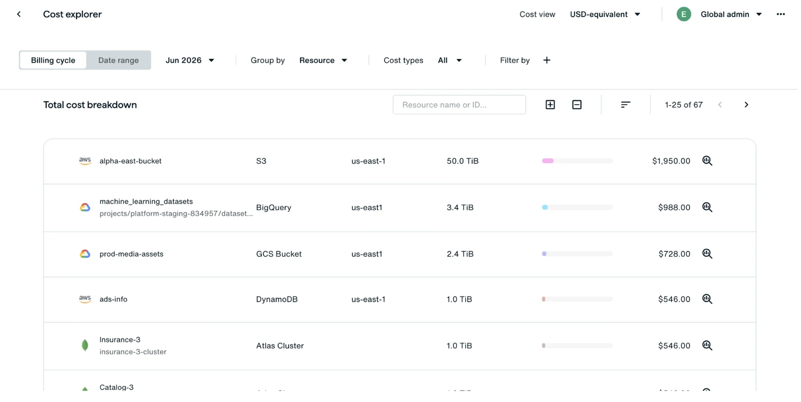This screenshot has width=801, height=402.
Task: Open the Group by Resource dropdown
Action: click(x=323, y=60)
